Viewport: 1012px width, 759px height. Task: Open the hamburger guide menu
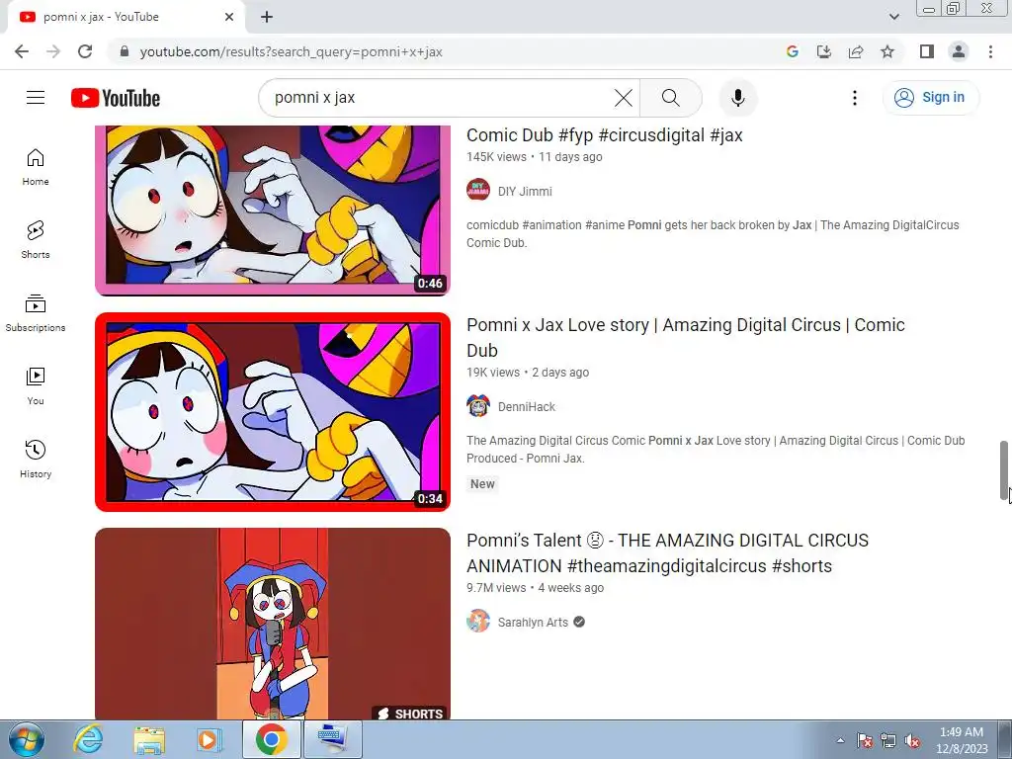36,98
